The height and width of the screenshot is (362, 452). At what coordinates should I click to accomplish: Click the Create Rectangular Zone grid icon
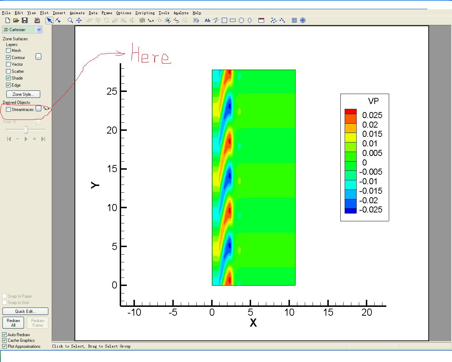tap(294, 20)
